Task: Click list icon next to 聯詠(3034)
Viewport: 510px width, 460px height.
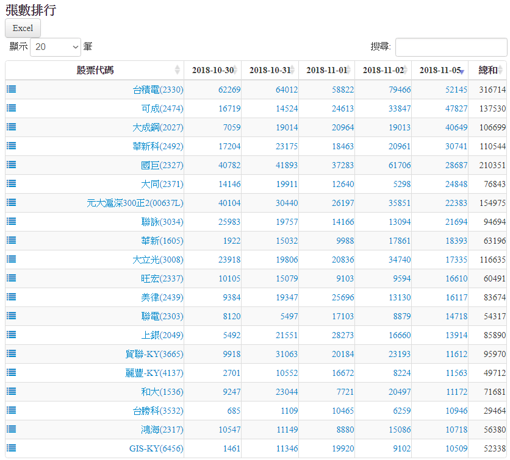Action: click(12, 221)
